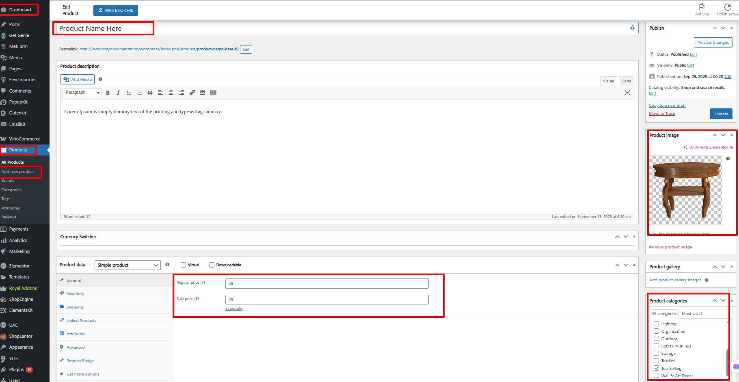Click the Remove product image link
The image size is (739, 382).
[x=670, y=247]
